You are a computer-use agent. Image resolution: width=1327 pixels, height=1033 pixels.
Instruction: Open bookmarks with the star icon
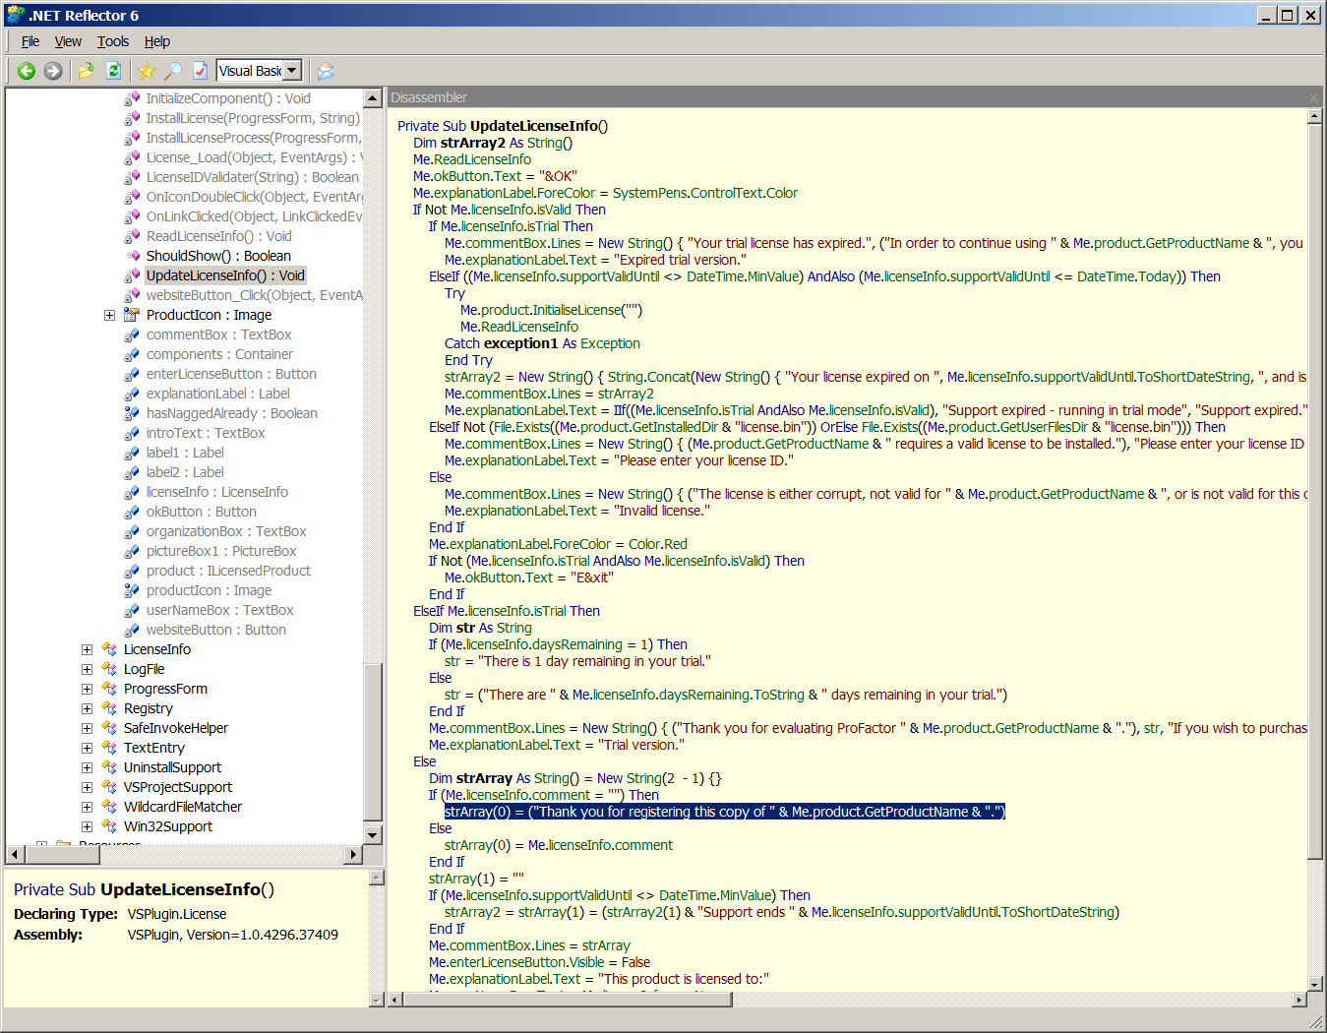coord(147,71)
